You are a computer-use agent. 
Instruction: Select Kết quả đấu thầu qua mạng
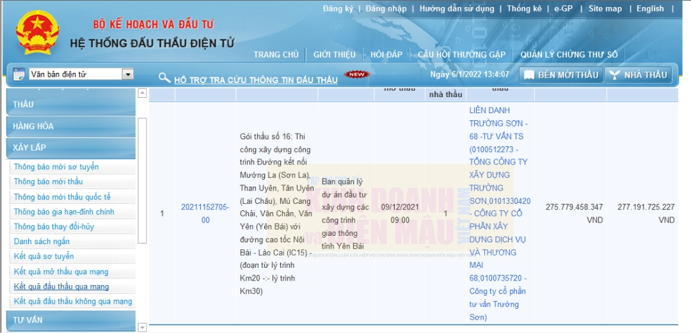point(61,286)
